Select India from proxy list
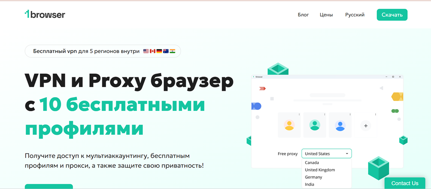 (x=309, y=184)
